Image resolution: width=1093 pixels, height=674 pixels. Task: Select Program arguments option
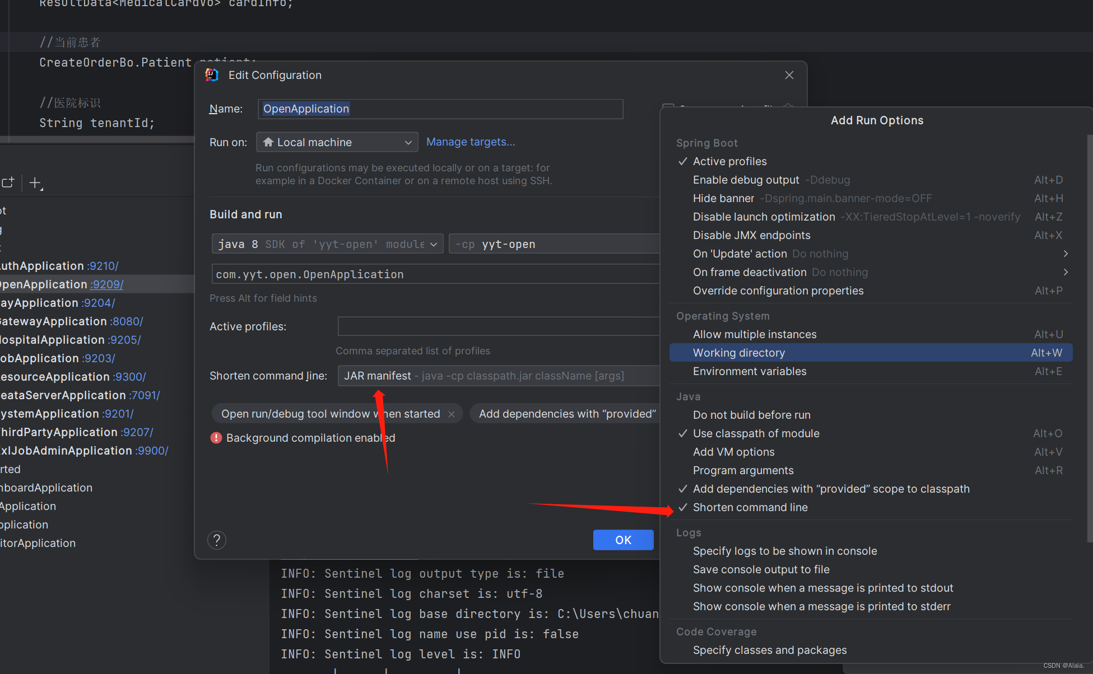point(871,470)
